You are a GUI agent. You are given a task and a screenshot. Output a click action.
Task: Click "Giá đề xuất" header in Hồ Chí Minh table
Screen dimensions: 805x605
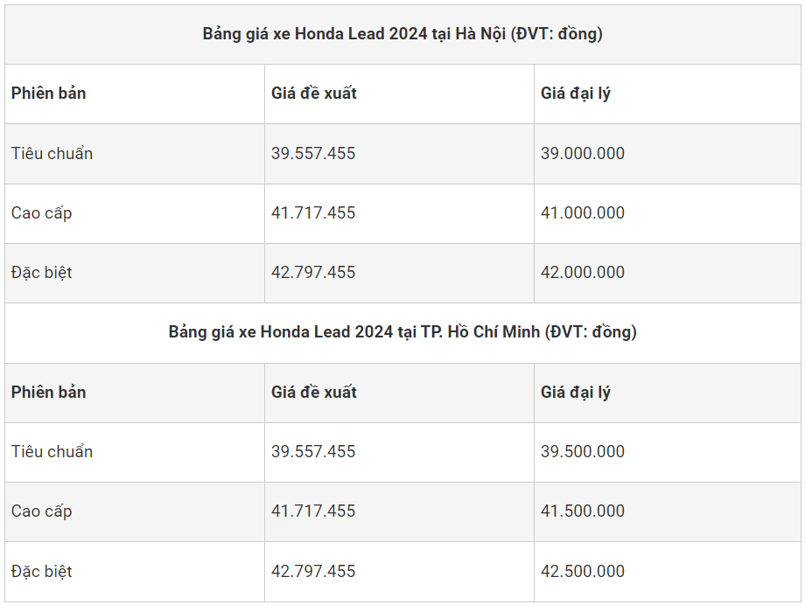(314, 392)
